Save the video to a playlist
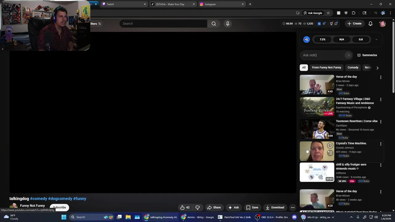The image size is (395, 222). pyautogui.click(x=252, y=208)
